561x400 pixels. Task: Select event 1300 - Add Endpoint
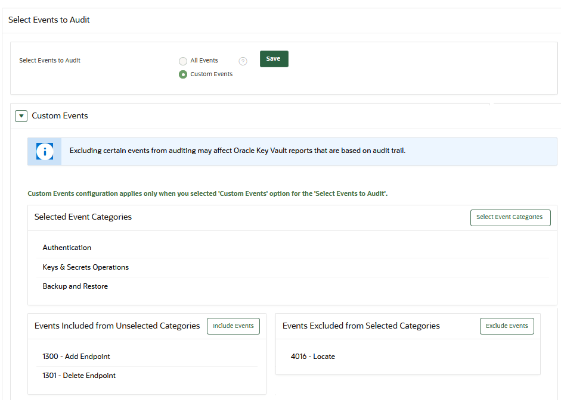pyautogui.click(x=76, y=356)
